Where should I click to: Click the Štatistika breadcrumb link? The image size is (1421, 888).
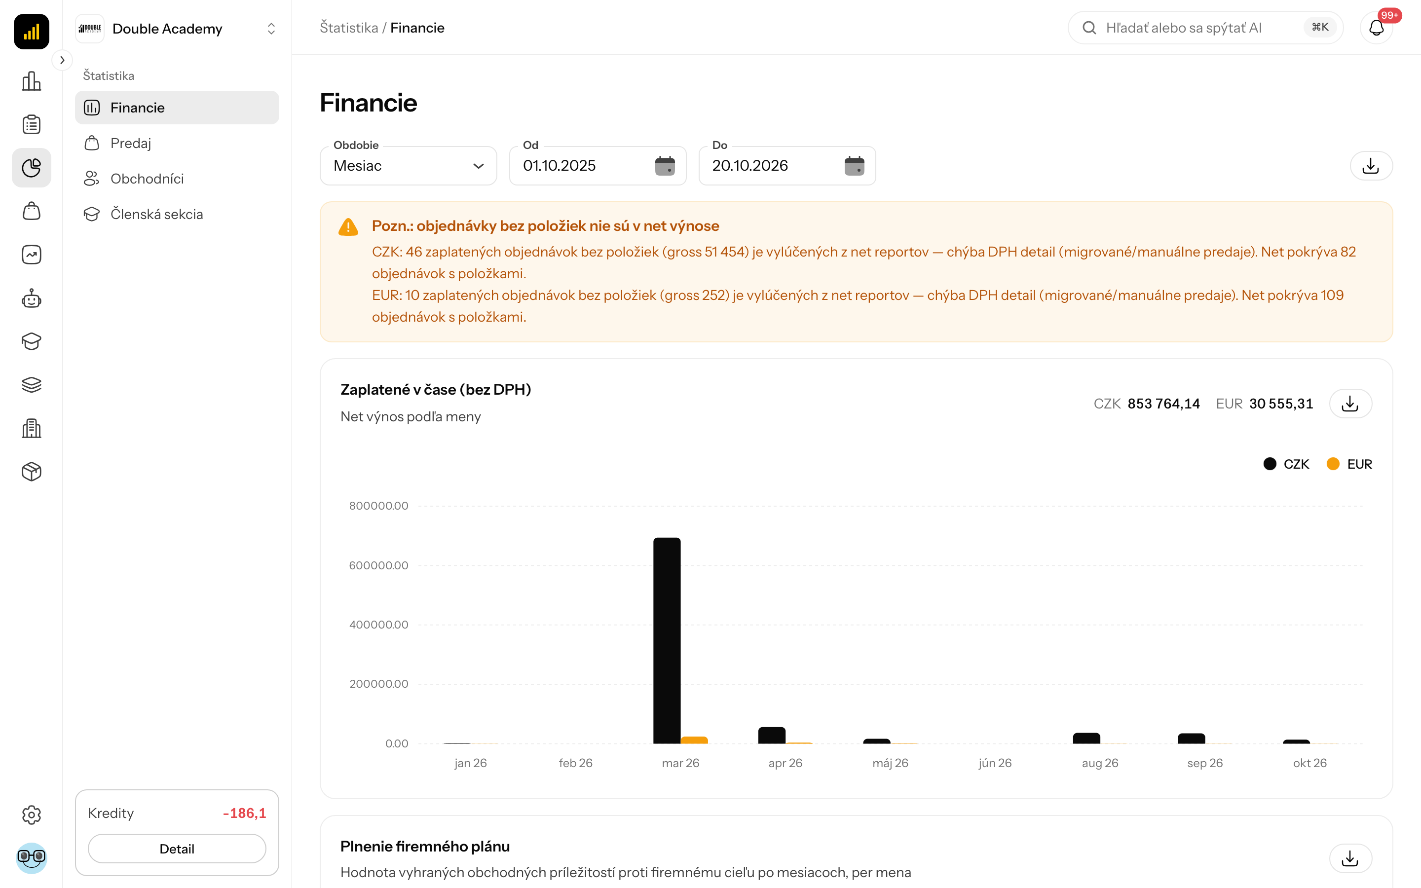pos(349,28)
